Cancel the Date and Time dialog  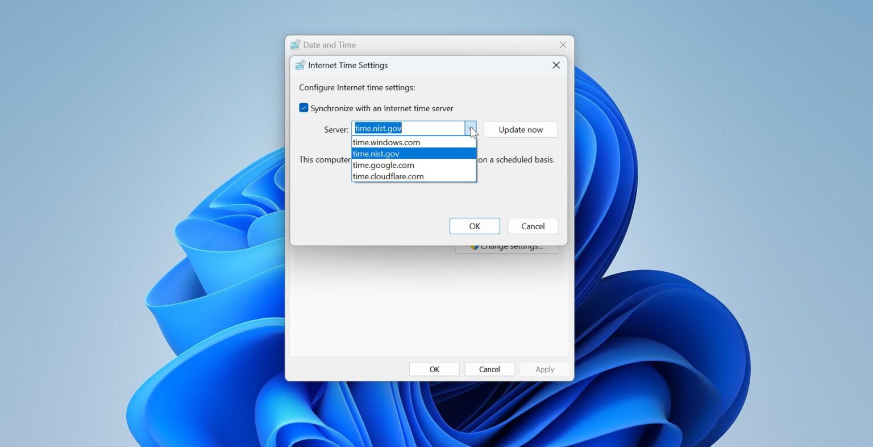coord(489,369)
